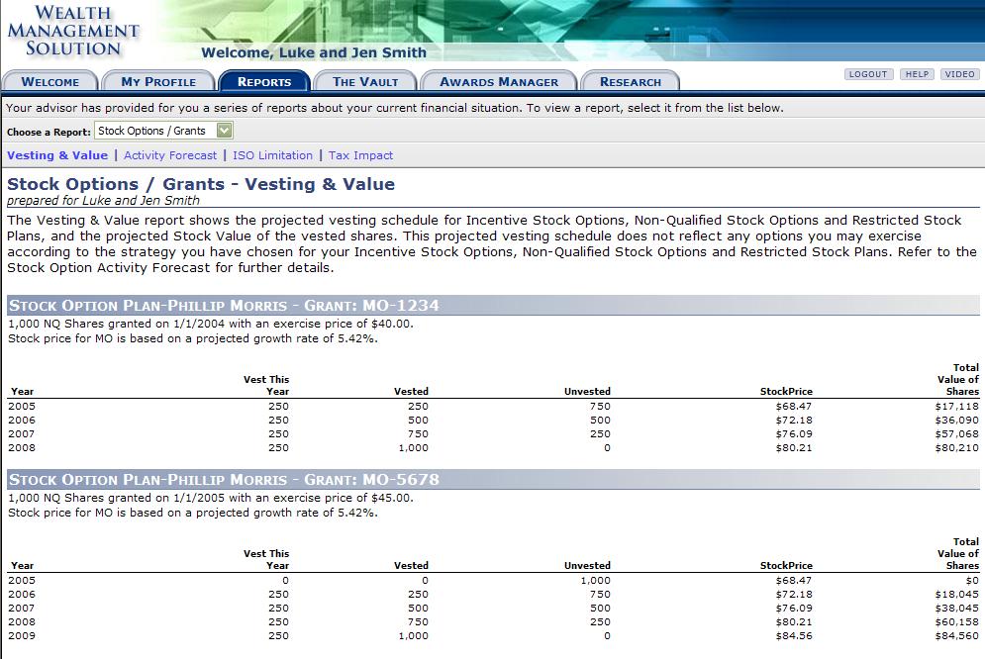Image resolution: width=985 pixels, height=659 pixels.
Task: Click the $40.00 exercise price grant description
Action: point(211,324)
